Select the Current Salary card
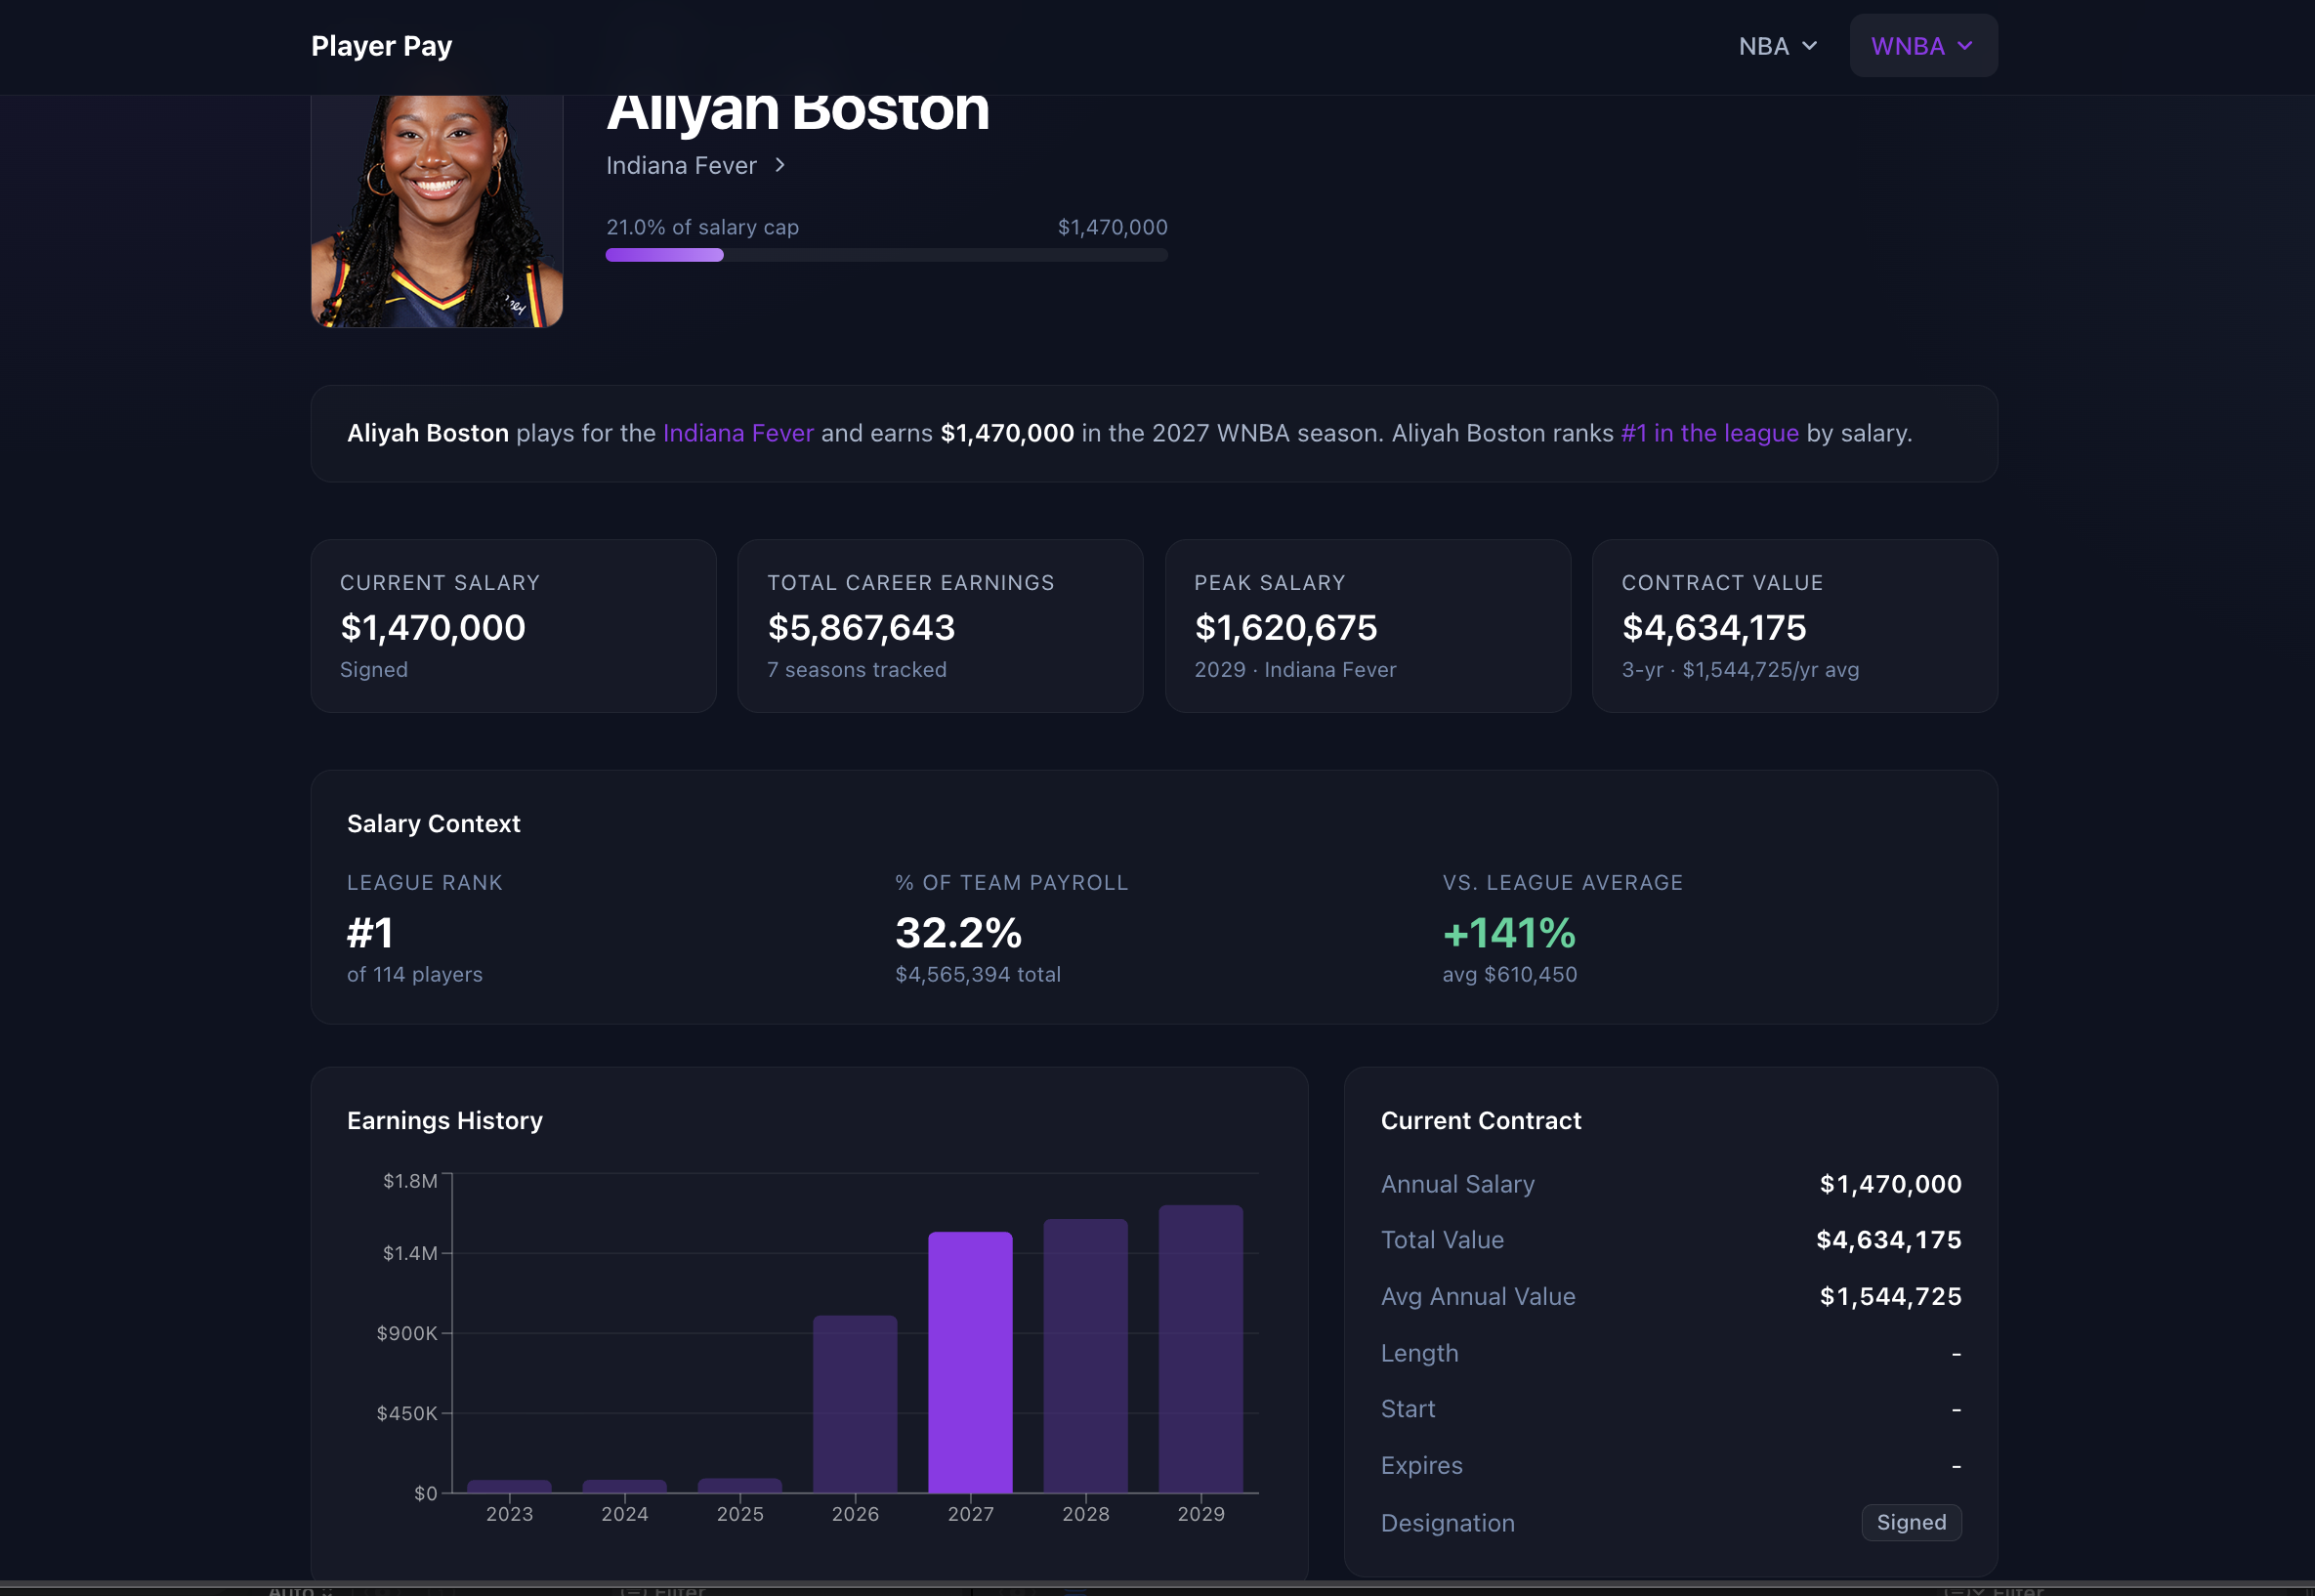The height and width of the screenshot is (1596, 2315). [513, 626]
